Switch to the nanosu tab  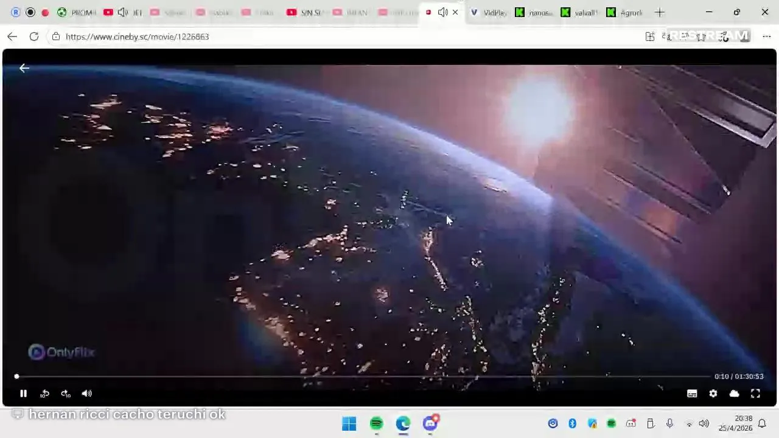point(534,12)
